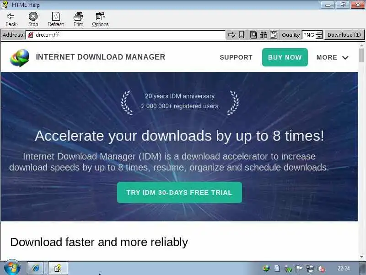
Task: Open the Action Center flag icon
Action: pyautogui.click(x=299, y=269)
